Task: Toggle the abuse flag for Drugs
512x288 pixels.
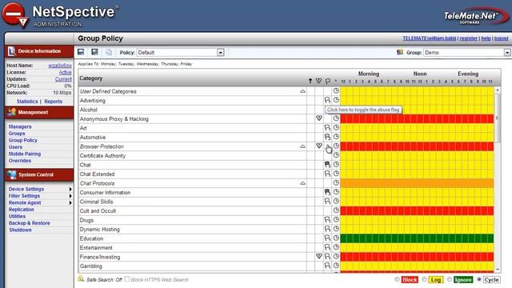Action: [x=327, y=220]
